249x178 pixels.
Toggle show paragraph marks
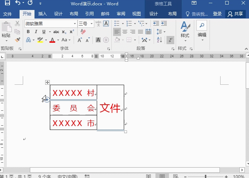[x=170, y=40]
